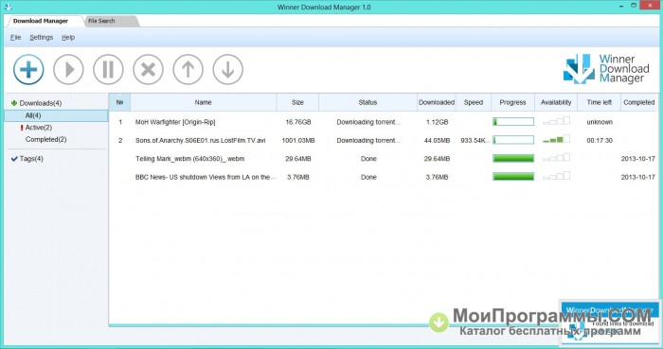Image resolution: width=663 pixels, height=349 pixels.
Task: Click the unknown time left cell
Action: [600, 122]
